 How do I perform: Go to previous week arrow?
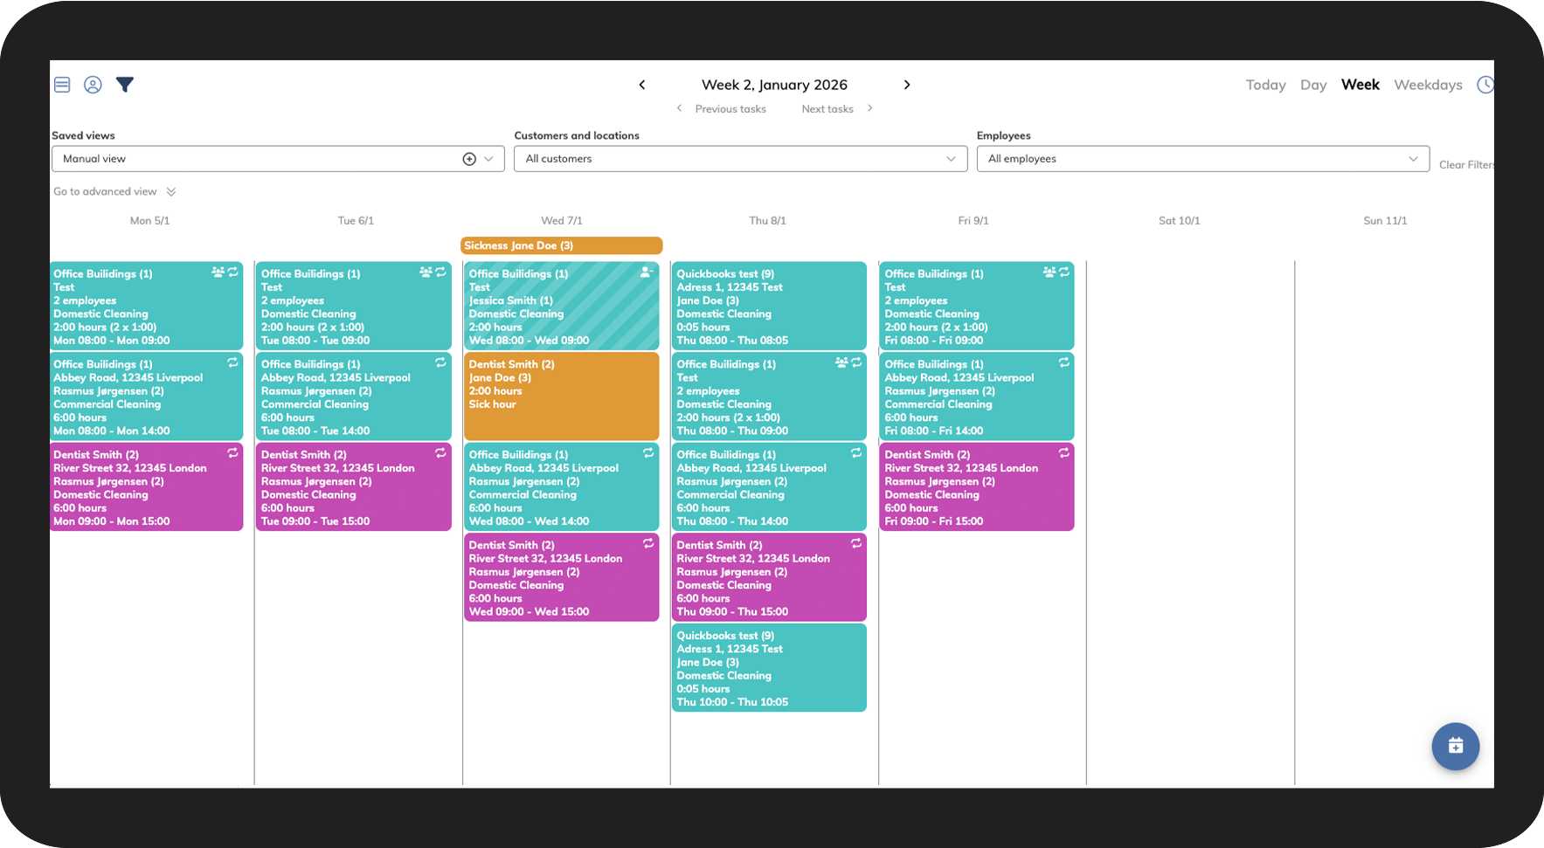point(642,85)
